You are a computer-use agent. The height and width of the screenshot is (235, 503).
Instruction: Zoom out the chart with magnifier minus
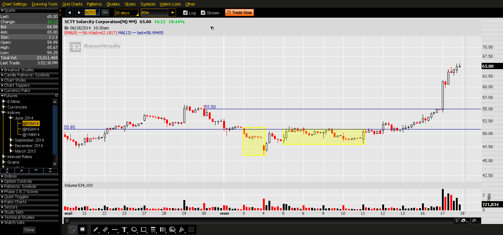(x=475, y=220)
